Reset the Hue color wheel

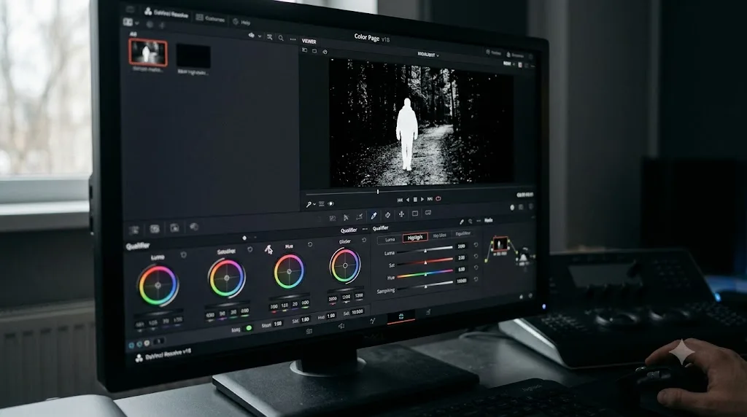310,245
